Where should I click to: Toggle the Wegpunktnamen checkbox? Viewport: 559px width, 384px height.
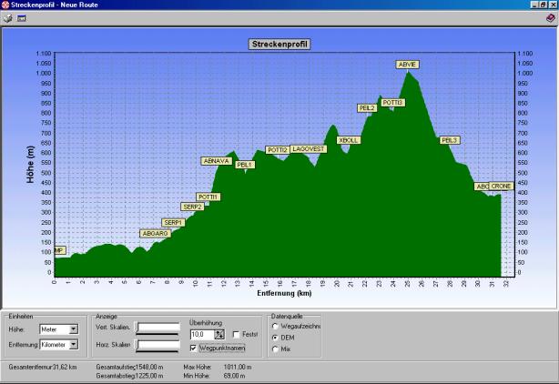coord(194,347)
